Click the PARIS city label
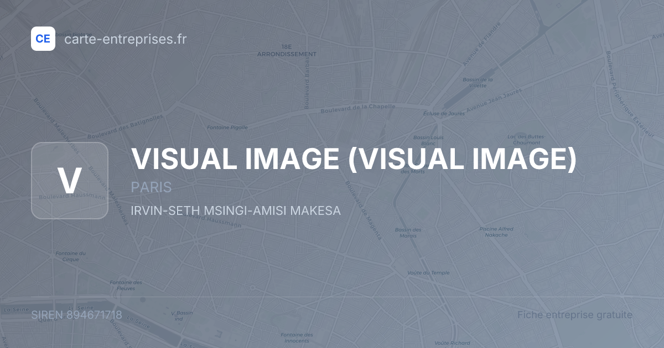The image size is (664, 348). [x=151, y=188]
